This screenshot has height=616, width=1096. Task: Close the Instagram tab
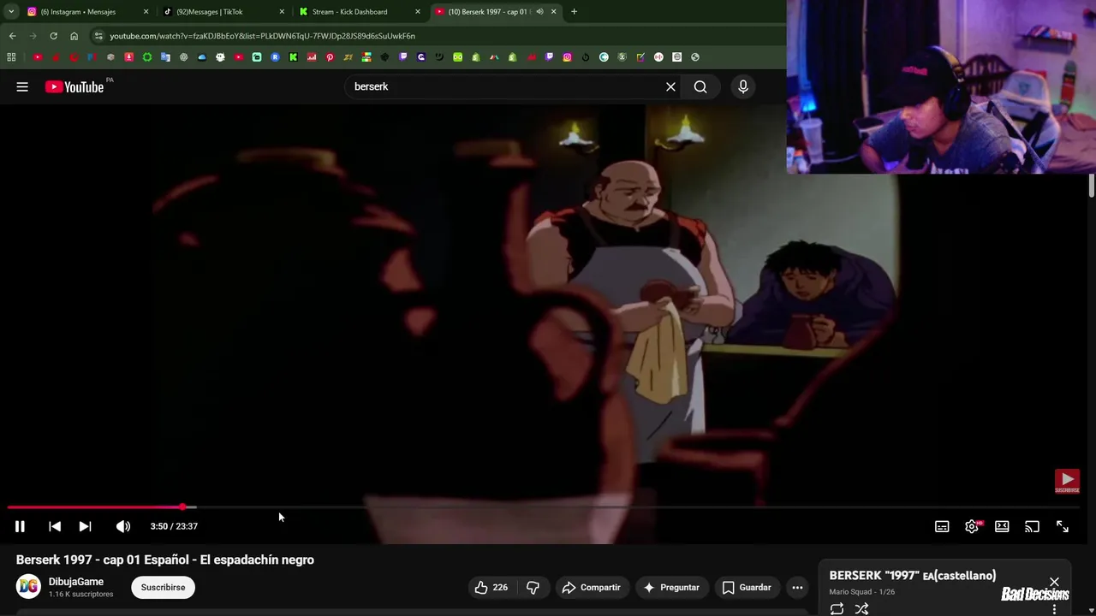click(146, 12)
